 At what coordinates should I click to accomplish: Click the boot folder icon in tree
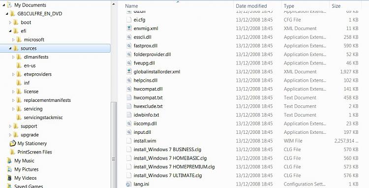pos(16,22)
